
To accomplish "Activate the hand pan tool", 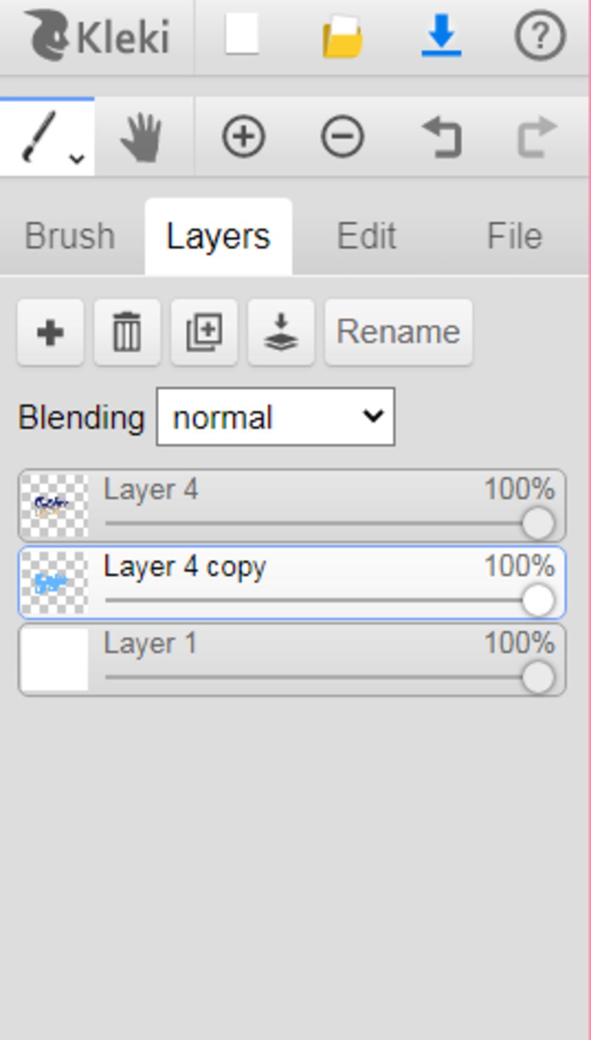I will click(141, 137).
